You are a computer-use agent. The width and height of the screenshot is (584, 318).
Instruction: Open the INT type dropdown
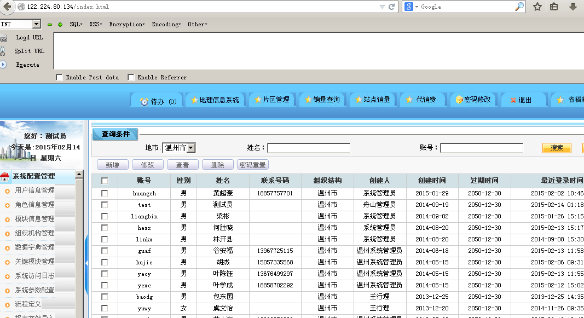[x=36, y=24]
